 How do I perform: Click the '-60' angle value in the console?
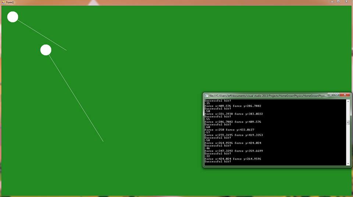[207, 127]
